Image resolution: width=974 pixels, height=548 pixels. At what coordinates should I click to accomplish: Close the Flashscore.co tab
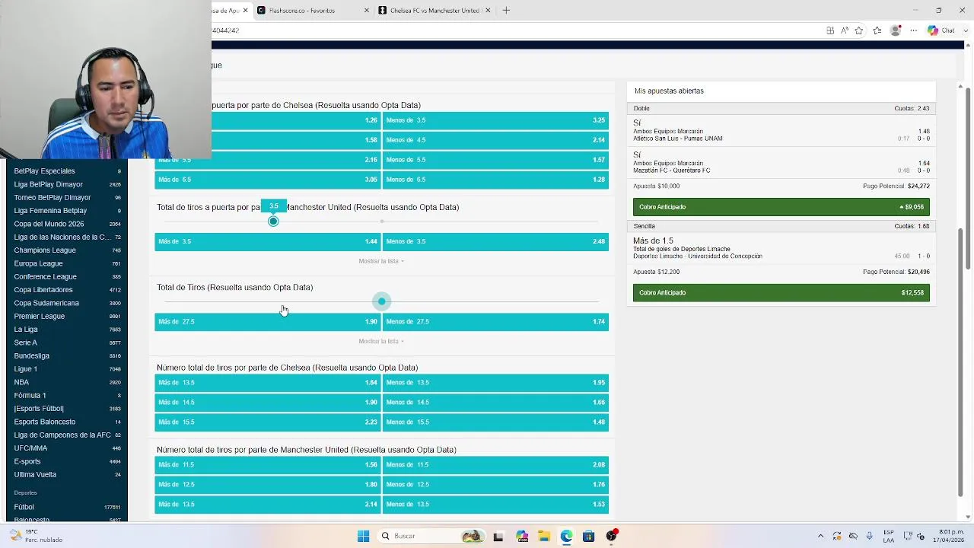[367, 11]
